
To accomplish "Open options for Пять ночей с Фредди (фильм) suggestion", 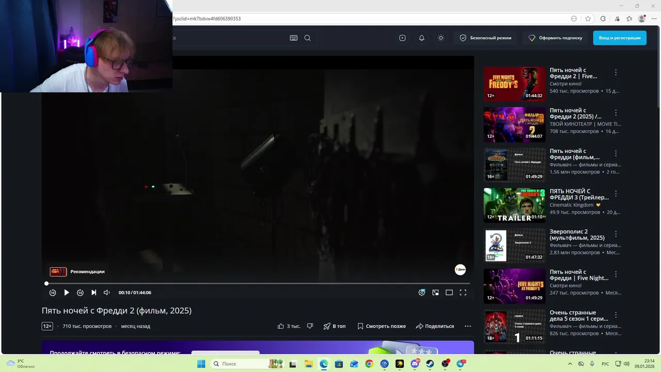I will point(616,153).
